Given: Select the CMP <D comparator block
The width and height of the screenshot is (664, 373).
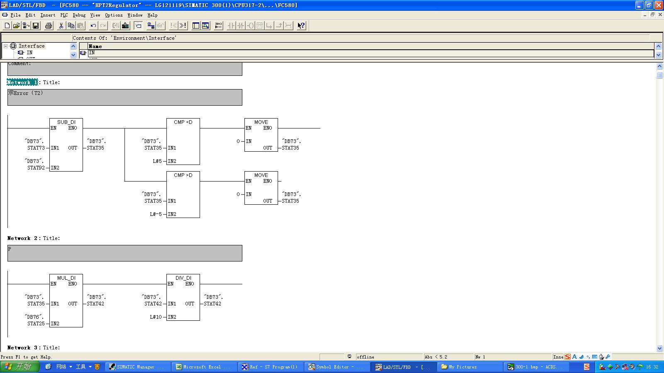Looking at the screenshot, I should pyautogui.click(x=183, y=141).
